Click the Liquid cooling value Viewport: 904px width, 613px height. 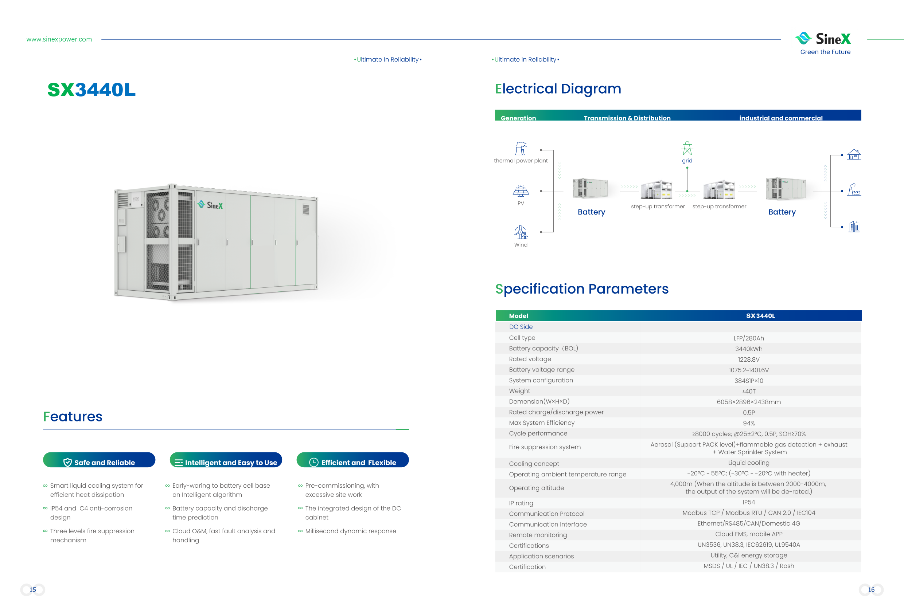pyautogui.click(x=748, y=463)
